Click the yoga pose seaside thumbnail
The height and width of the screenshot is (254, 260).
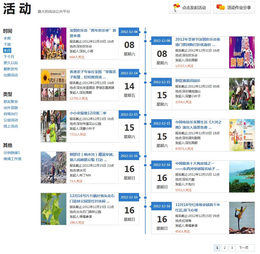click(x=242, y=218)
